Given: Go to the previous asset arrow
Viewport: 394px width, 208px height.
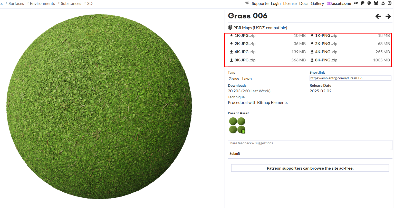Looking at the screenshot, I should 378,16.
